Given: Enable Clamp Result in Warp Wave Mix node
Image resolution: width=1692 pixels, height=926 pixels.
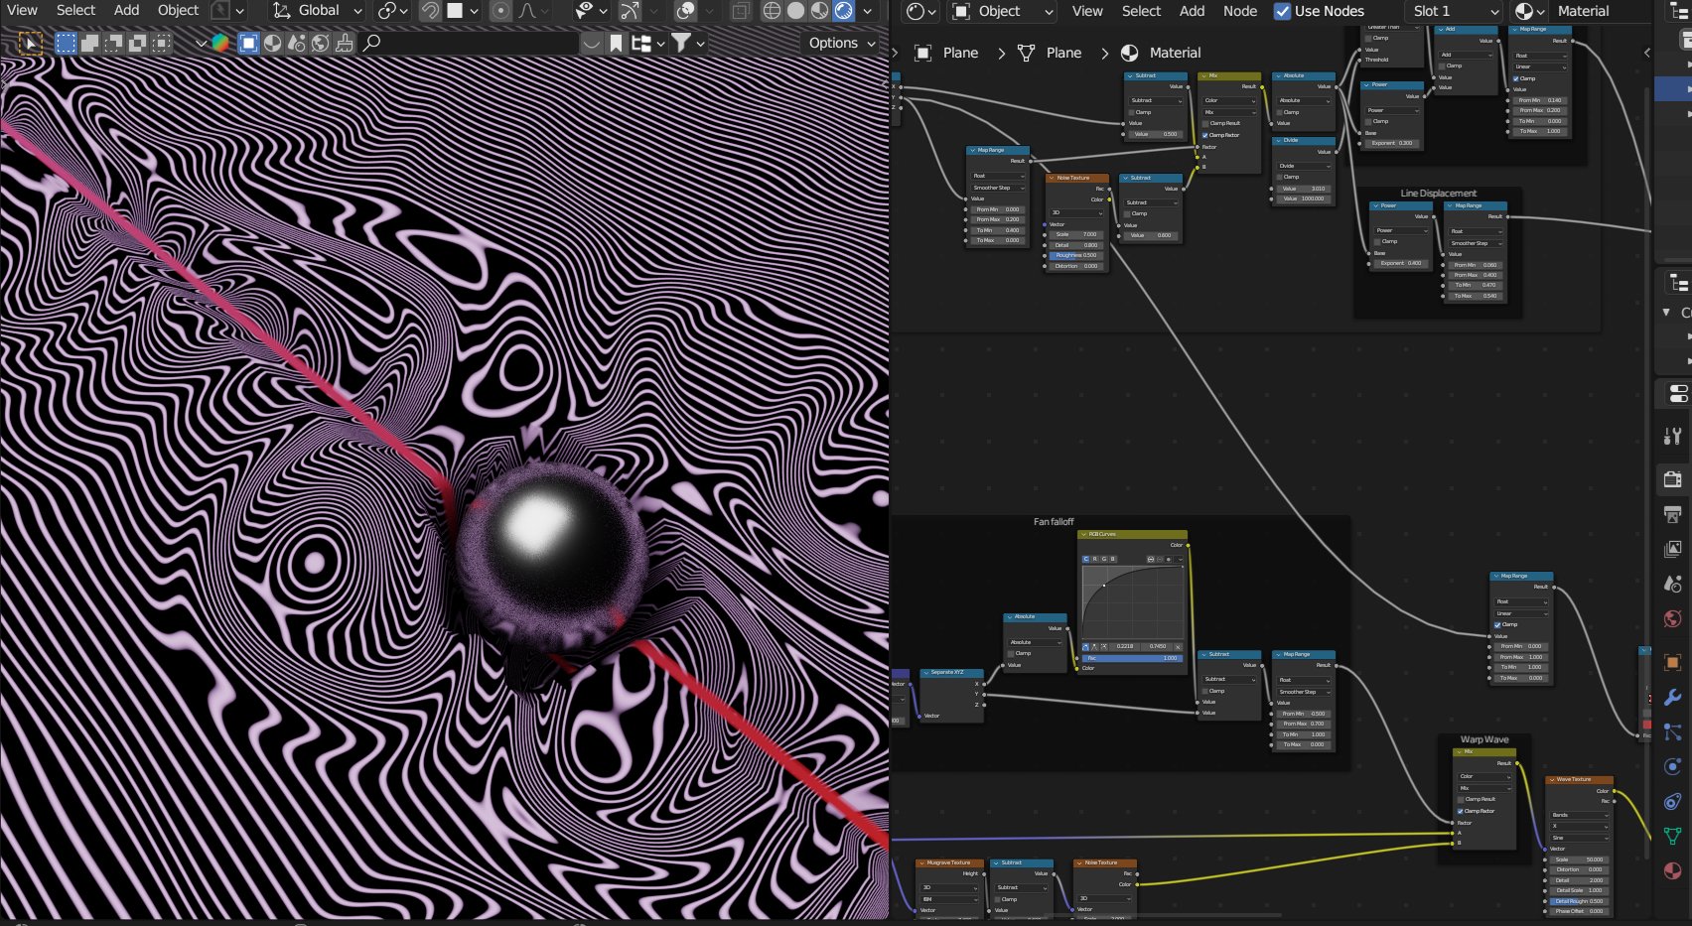Looking at the screenshot, I should tap(1461, 799).
